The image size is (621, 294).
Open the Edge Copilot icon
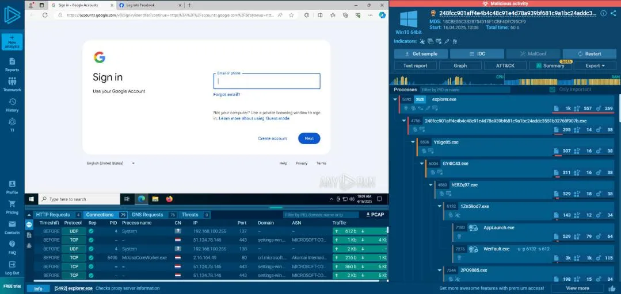tap(382, 15)
